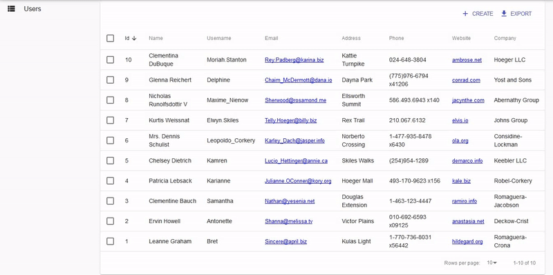The height and width of the screenshot is (275, 553).
Task: Click email Nathan@yesenia.net
Action: click(290, 201)
